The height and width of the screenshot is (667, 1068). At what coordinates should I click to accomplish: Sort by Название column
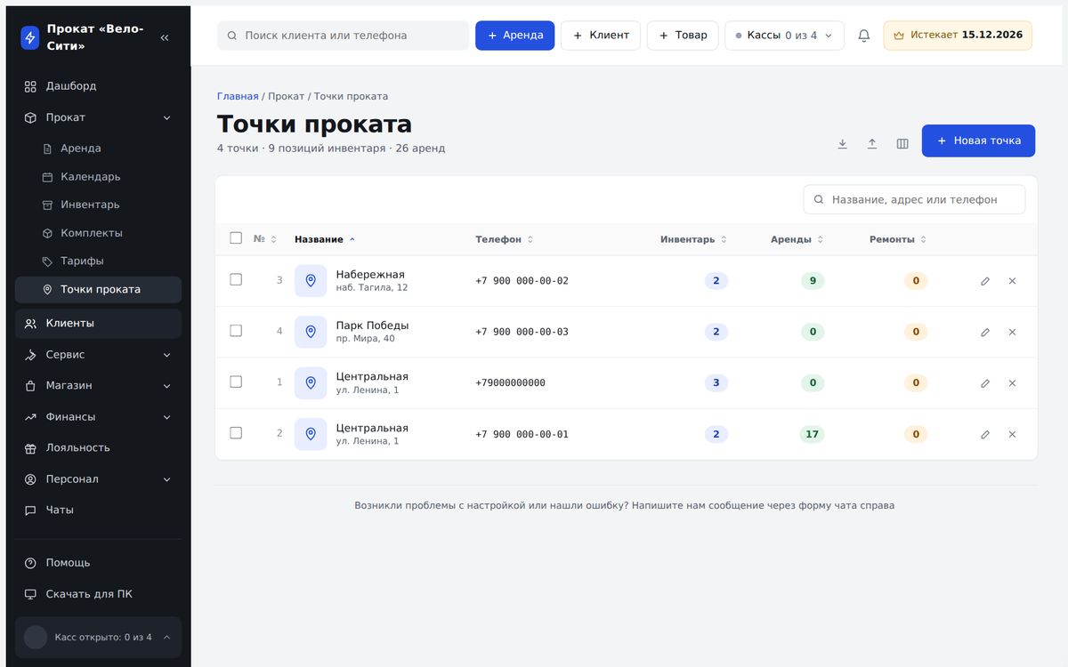pos(325,239)
